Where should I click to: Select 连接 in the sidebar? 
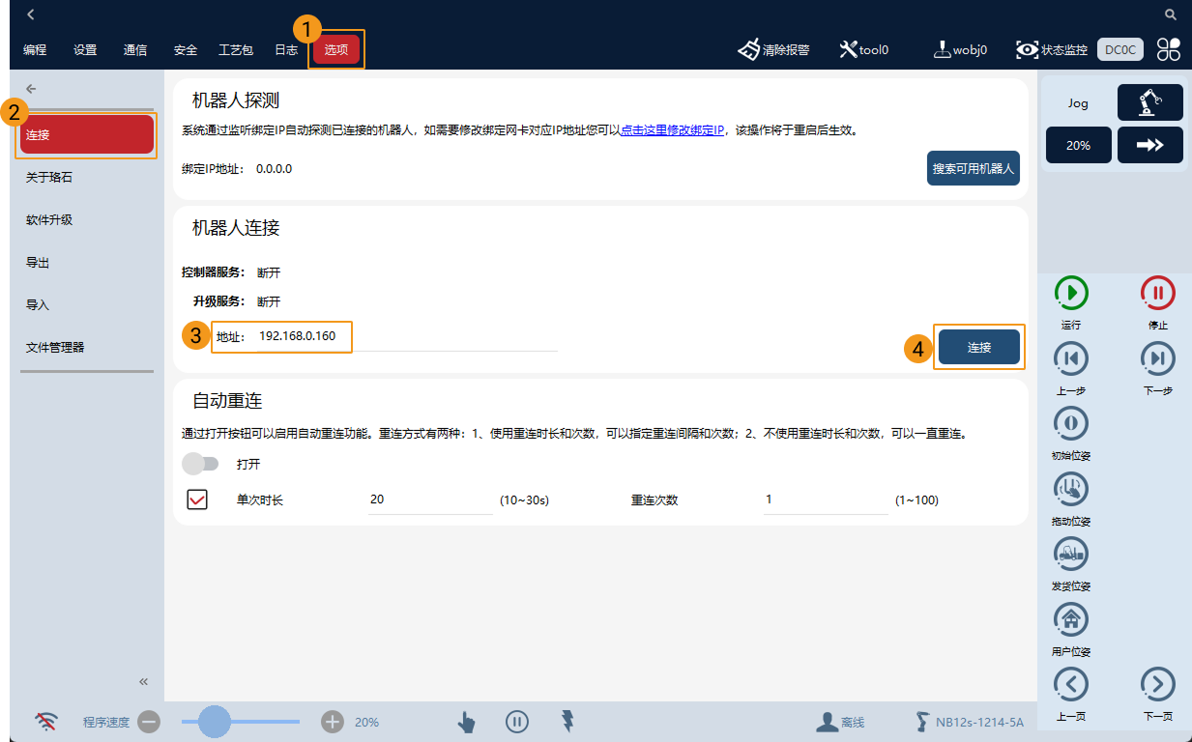click(x=87, y=134)
